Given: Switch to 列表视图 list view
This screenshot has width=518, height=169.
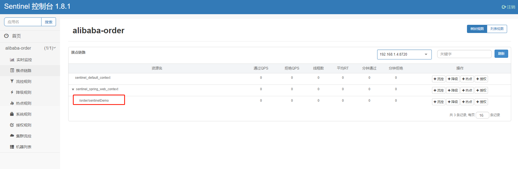Looking at the screenshot, I should (497, 29).
